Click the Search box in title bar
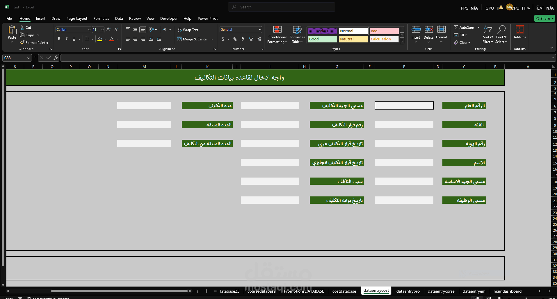 [282, 7]
